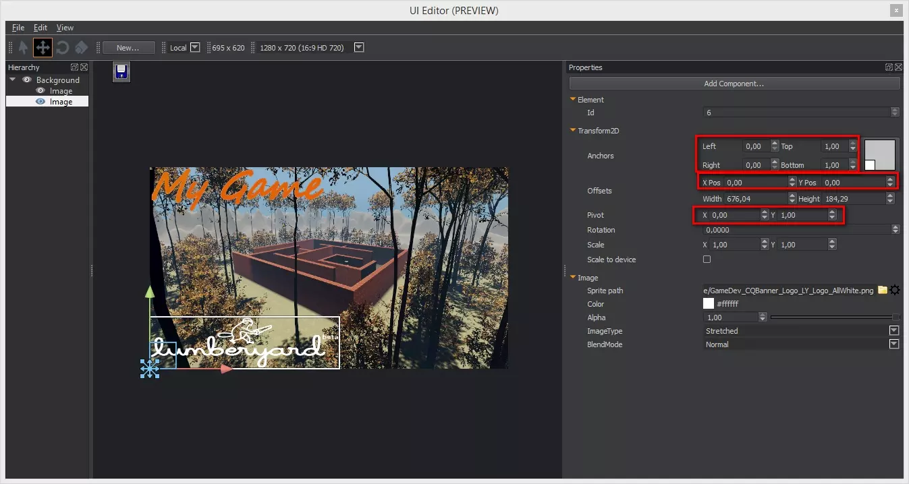909x484 pixels.
Task: Open the white Color swatch
Action: pyautogui.click(x=709, y=304)
